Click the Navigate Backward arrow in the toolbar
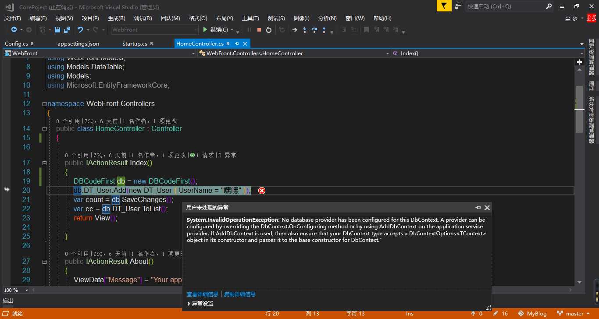This screenshot has height=319, width=599. (x=14, y=30)
